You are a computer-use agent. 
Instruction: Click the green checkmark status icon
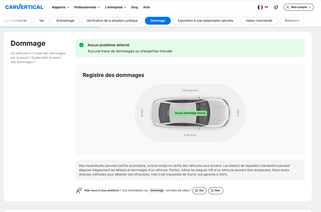pyautogui.click(x=81, y=45)
